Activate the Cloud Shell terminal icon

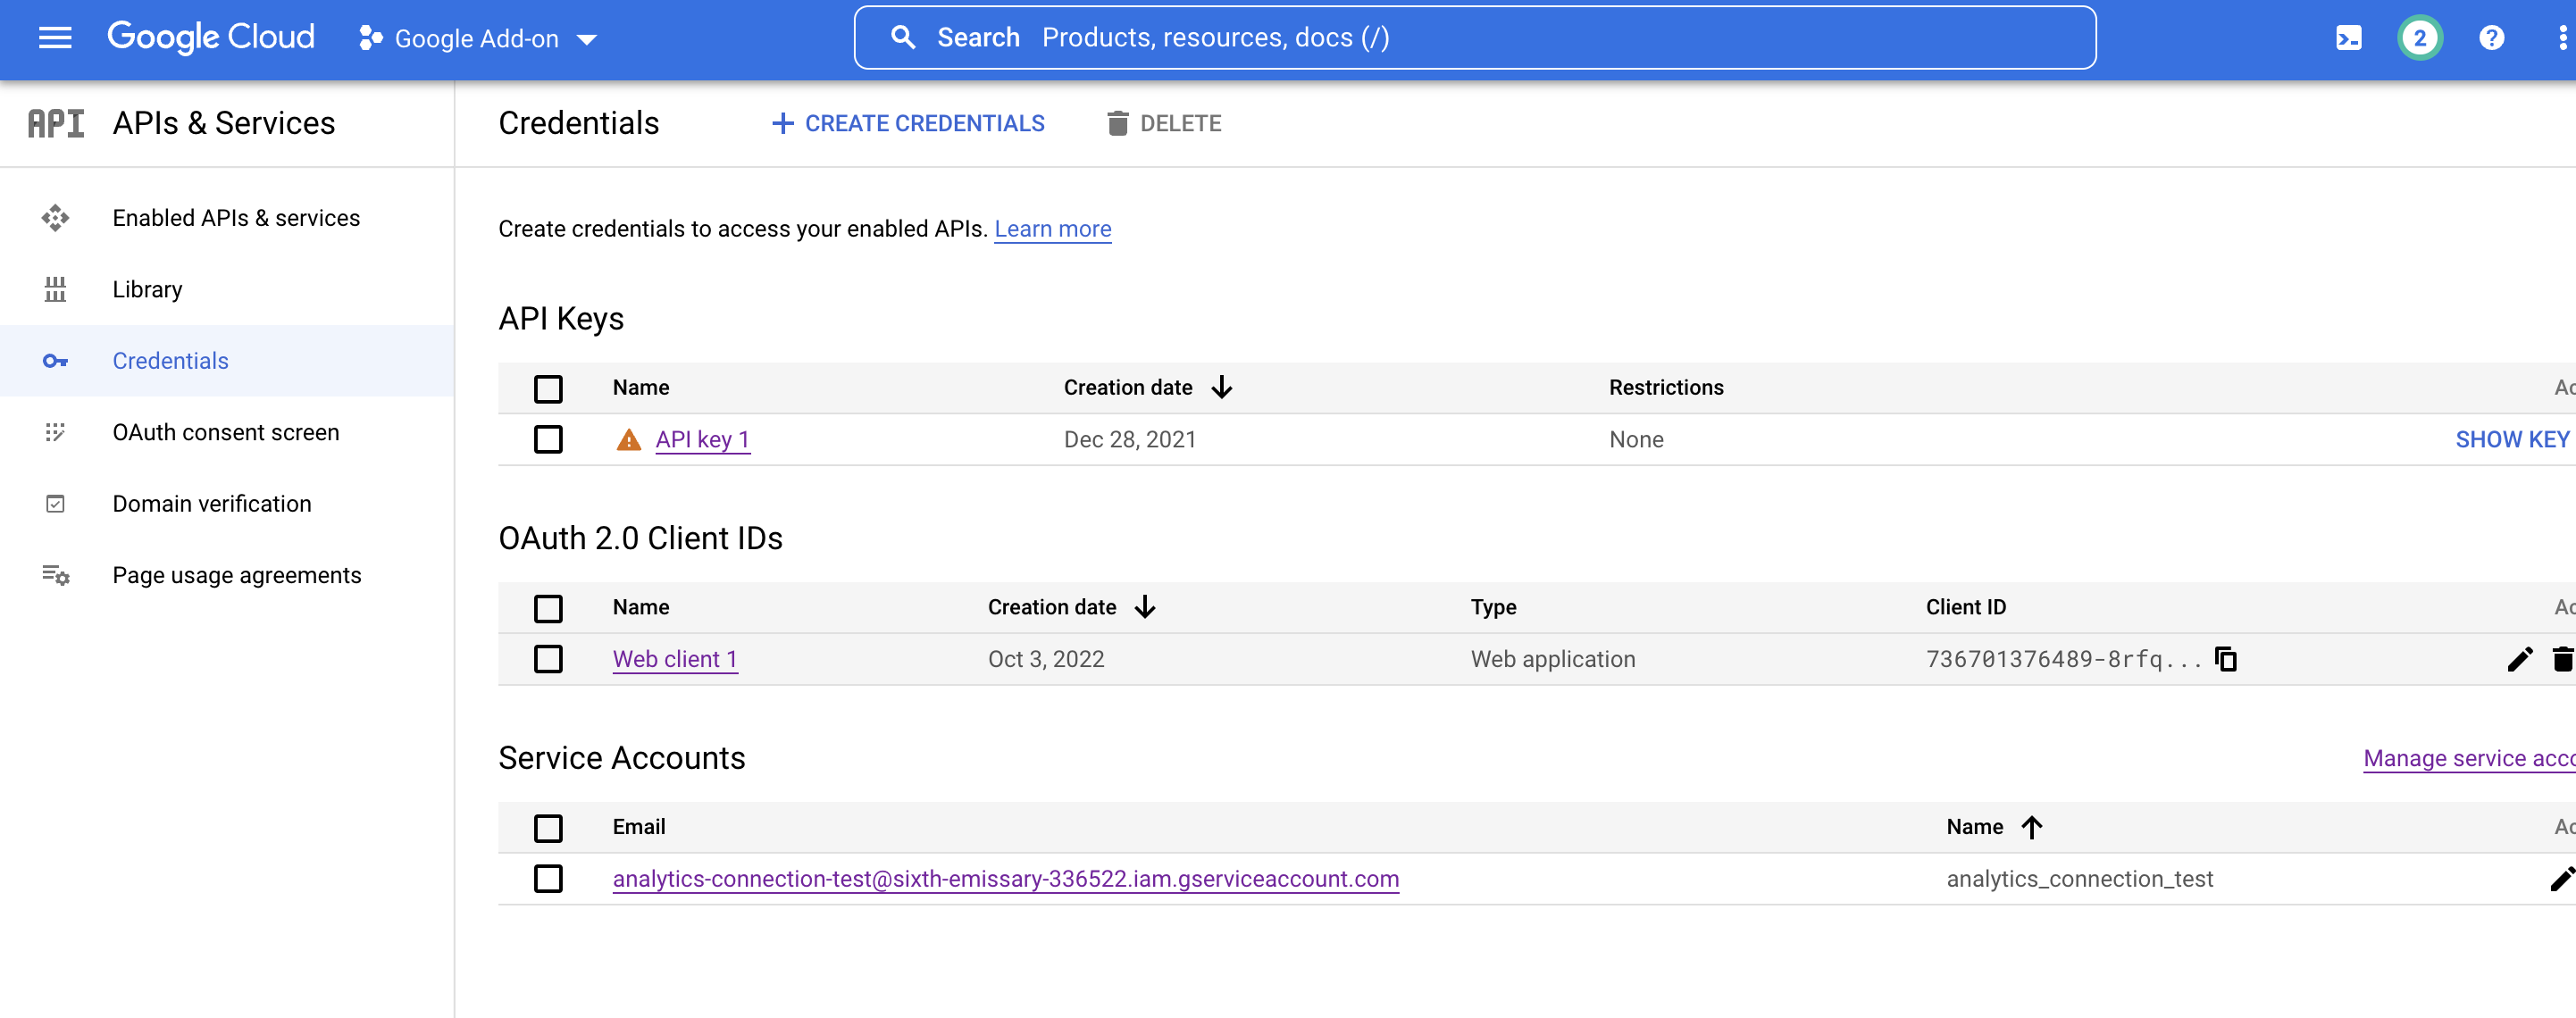click(2348, 38)
